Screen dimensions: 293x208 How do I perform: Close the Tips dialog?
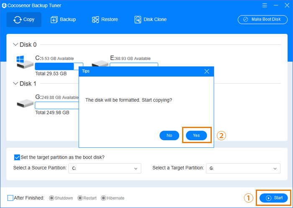(207, 72)
